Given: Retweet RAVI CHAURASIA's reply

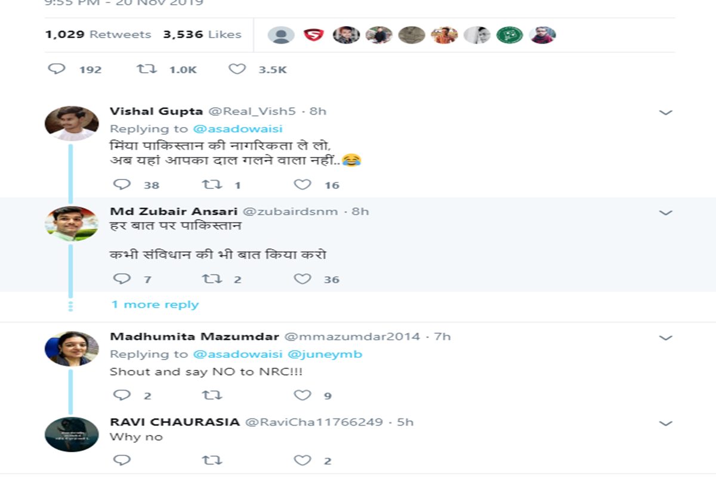Looking at the screenshot, I should coord(212,460).
